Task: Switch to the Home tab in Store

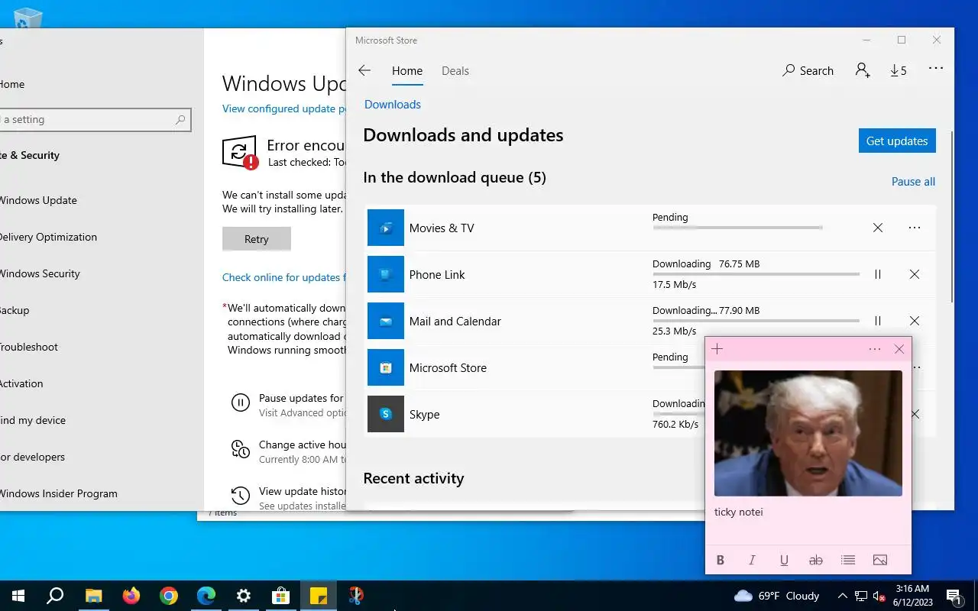Action: pyautogui.click(x=407, y=70)
